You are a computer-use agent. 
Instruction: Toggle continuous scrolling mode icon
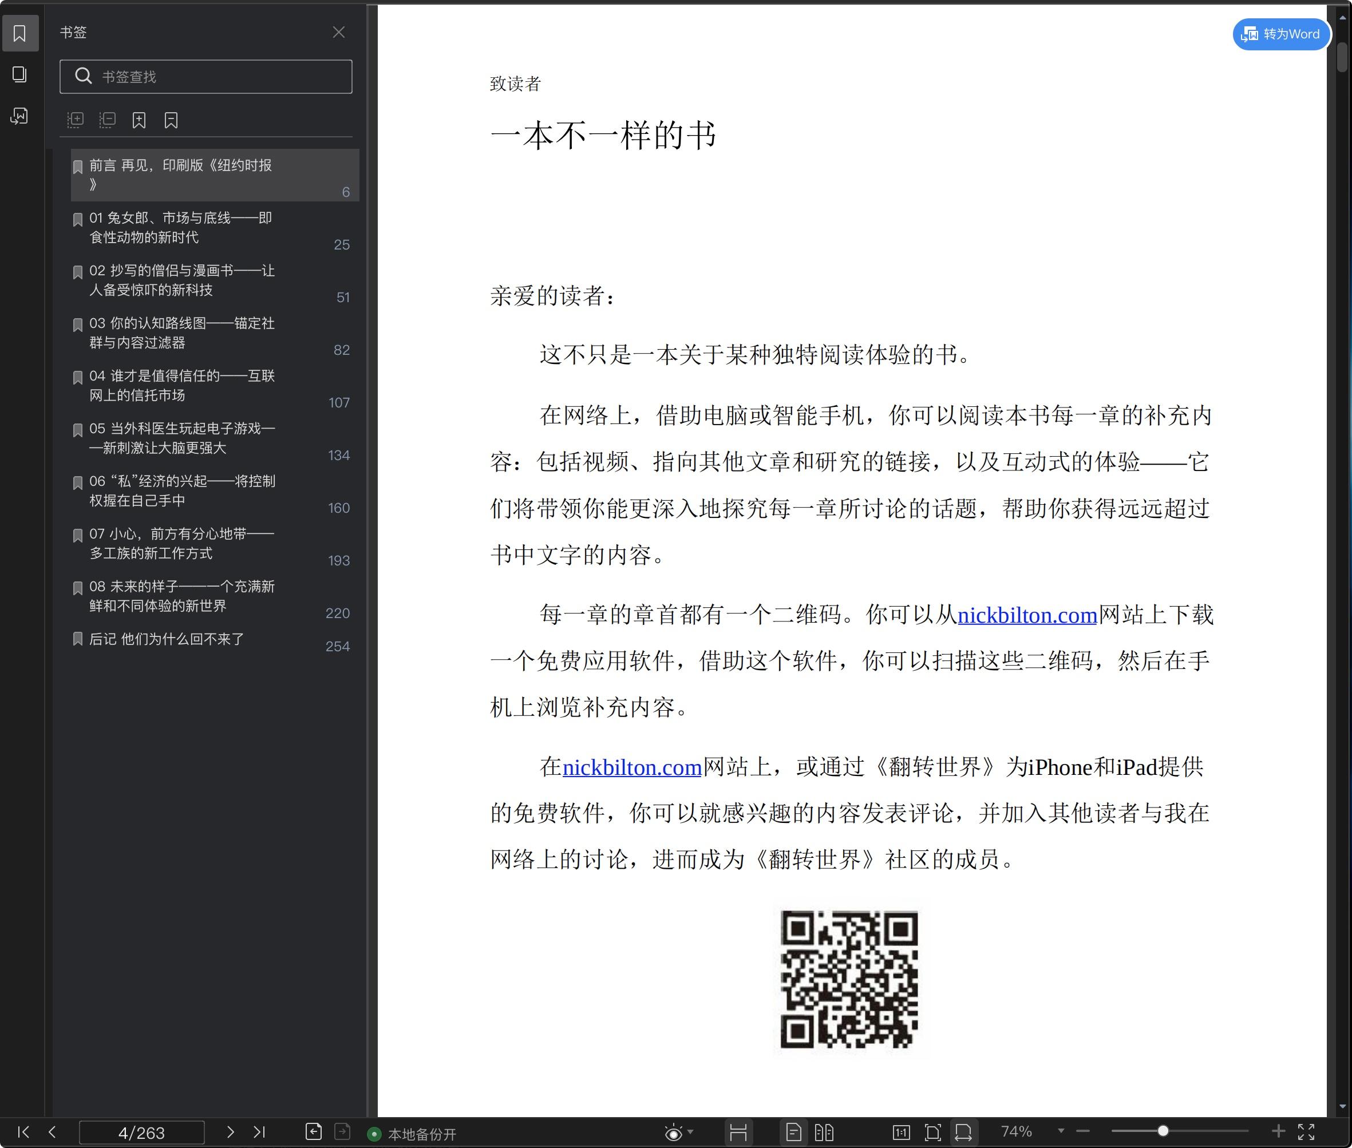(x=738, y=1133)
